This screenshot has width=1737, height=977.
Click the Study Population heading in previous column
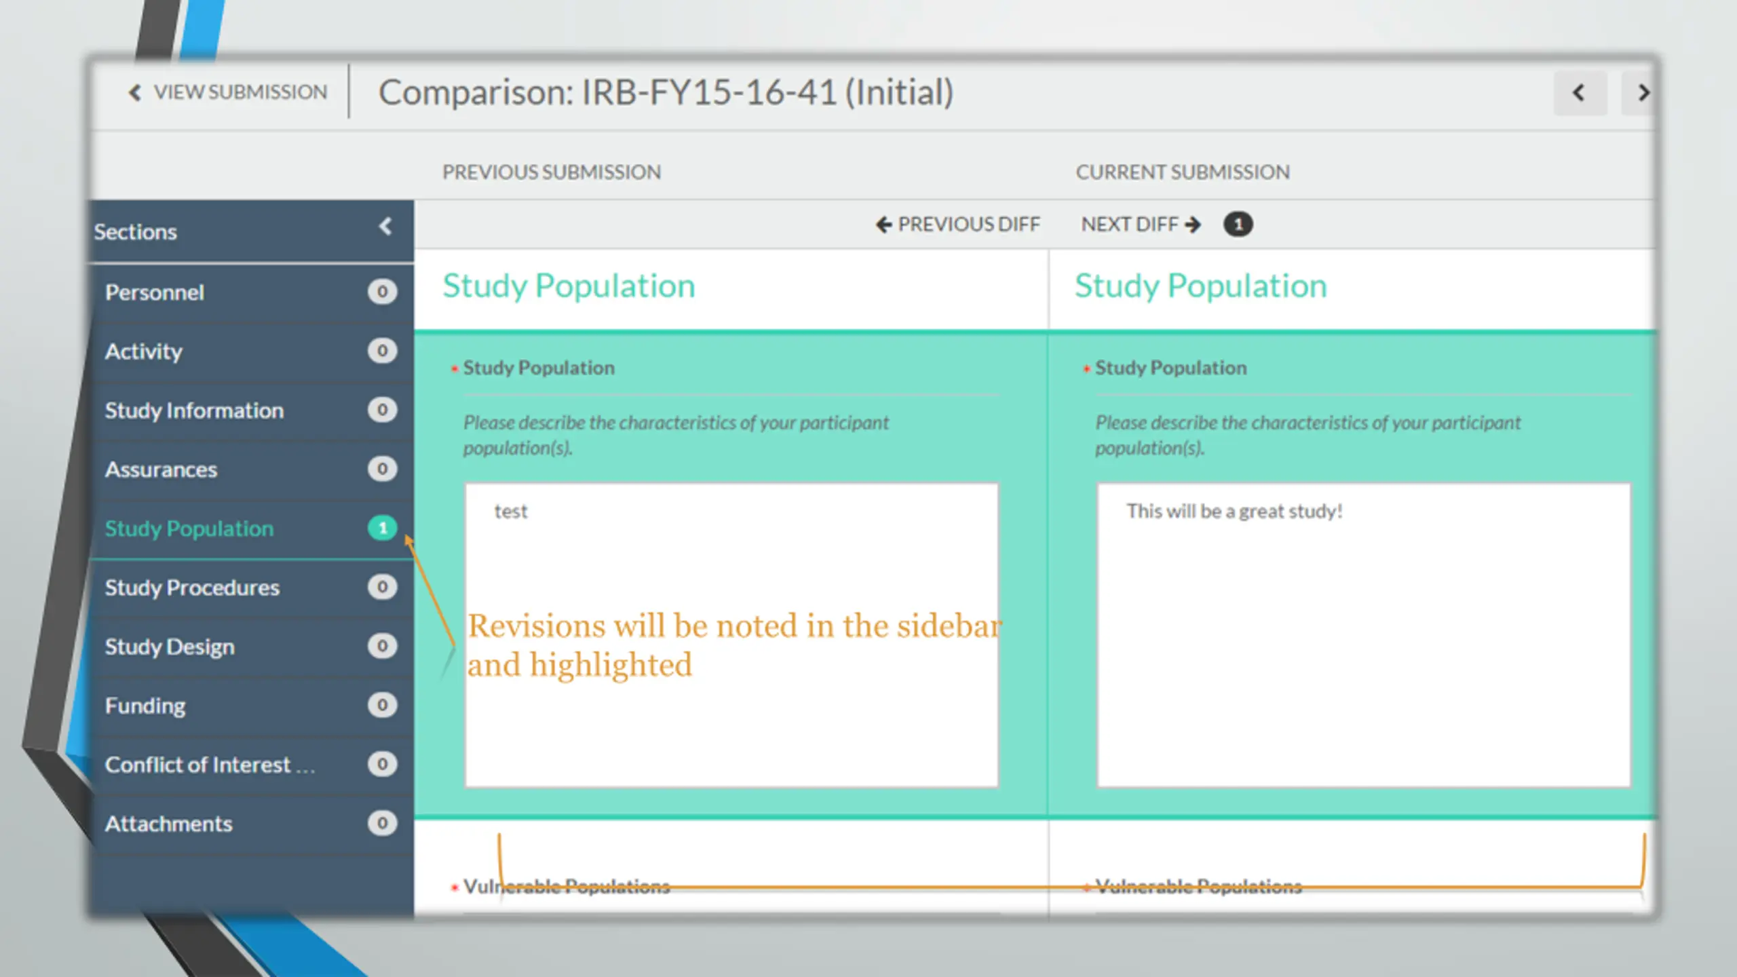pyautogui.click(x=569, y=286)
